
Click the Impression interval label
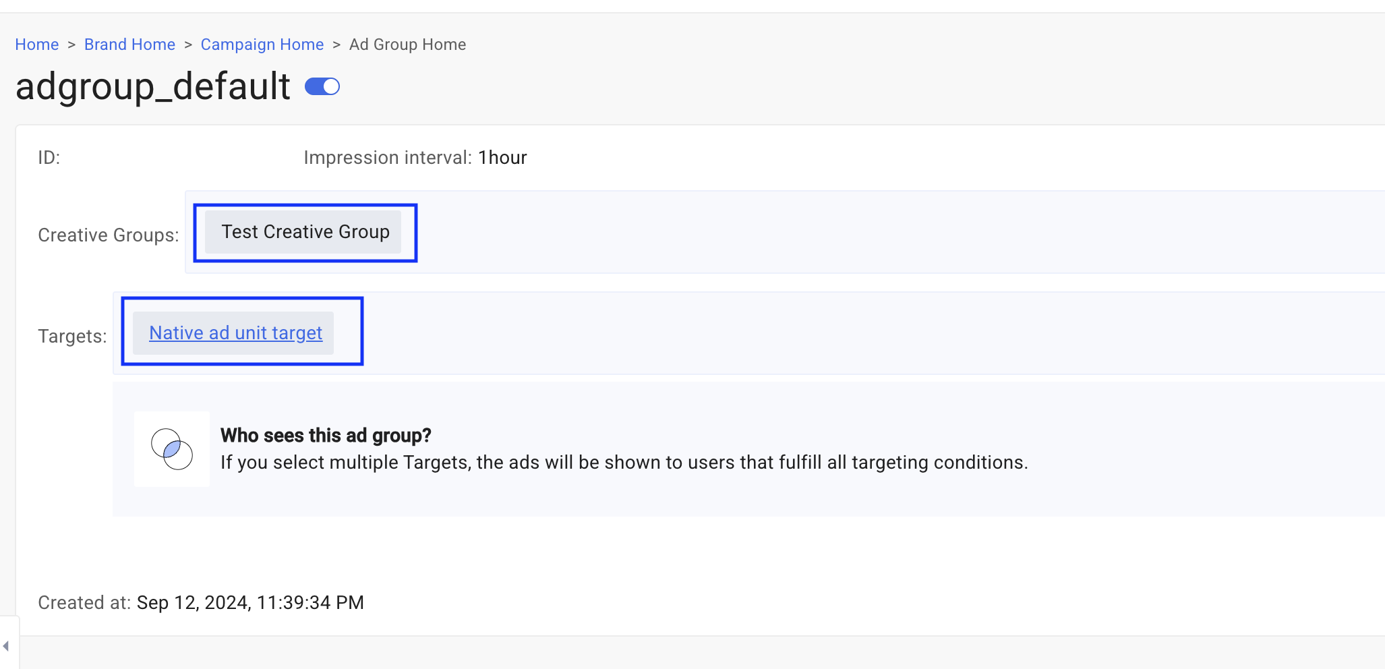point(388,158)
